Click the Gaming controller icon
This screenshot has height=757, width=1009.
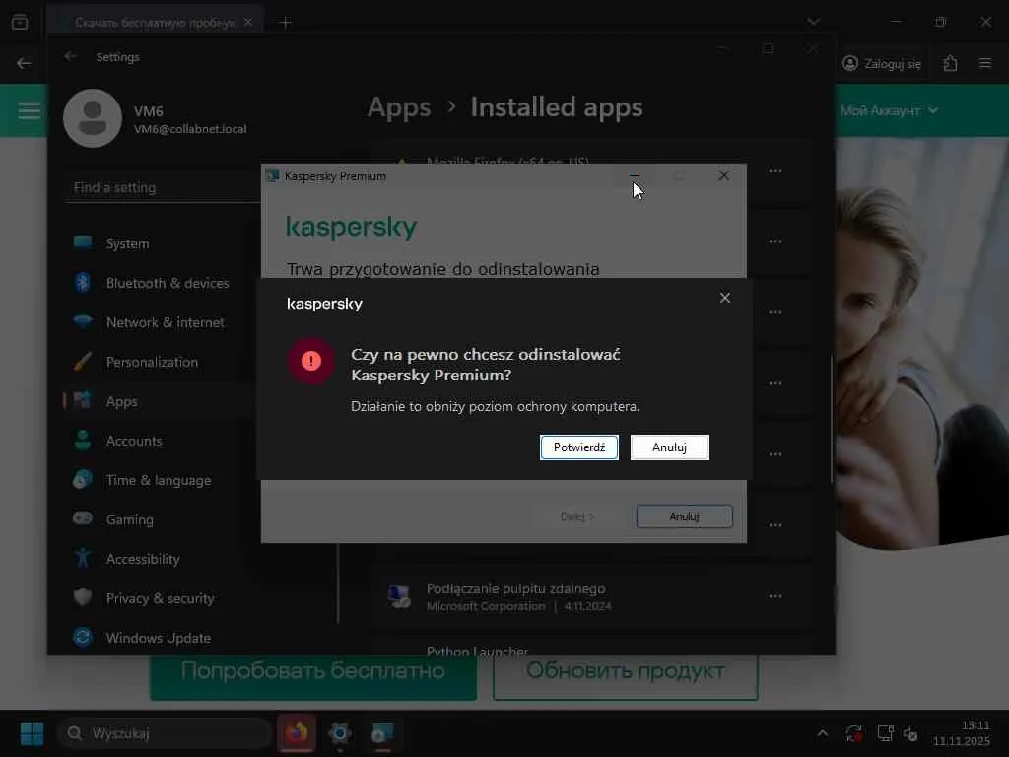click(83, 518)
